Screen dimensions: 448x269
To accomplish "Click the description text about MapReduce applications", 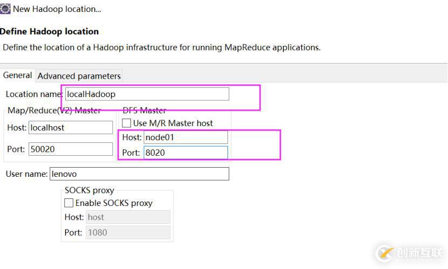I will 162,47.
